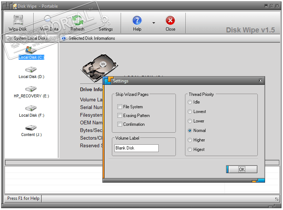
Task: Click the info icon beside Selected Disk Informations
Action: point(64,38)
